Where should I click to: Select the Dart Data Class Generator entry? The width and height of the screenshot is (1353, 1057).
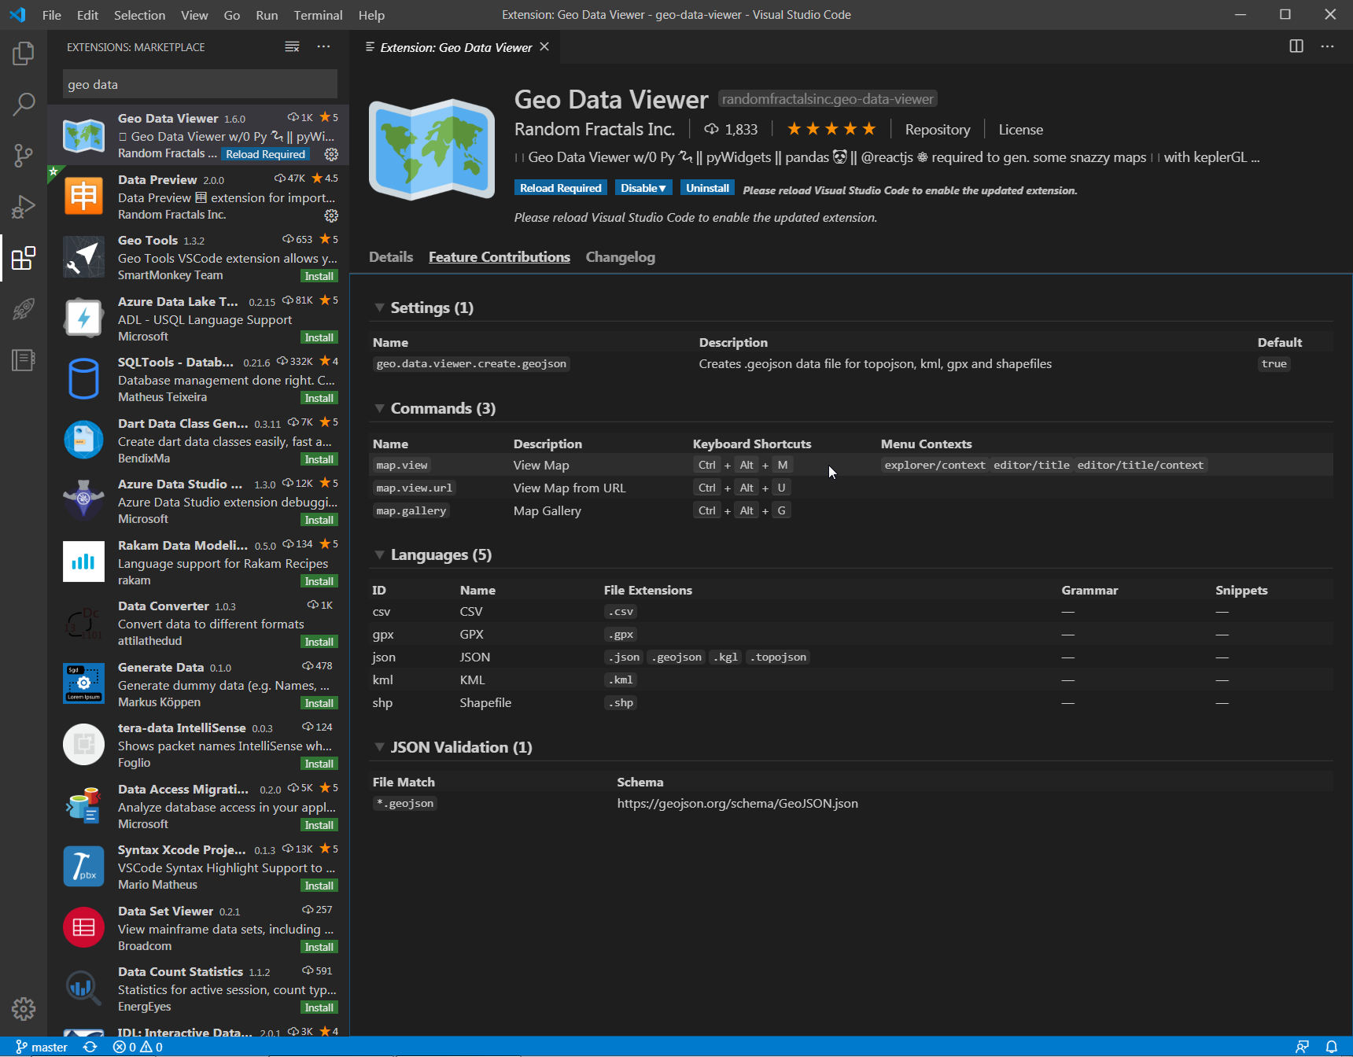(198, 440)
